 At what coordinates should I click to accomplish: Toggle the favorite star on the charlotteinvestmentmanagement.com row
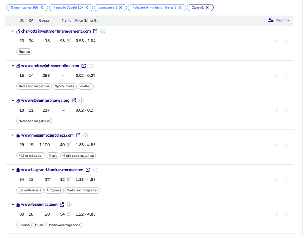pos(277,40)
